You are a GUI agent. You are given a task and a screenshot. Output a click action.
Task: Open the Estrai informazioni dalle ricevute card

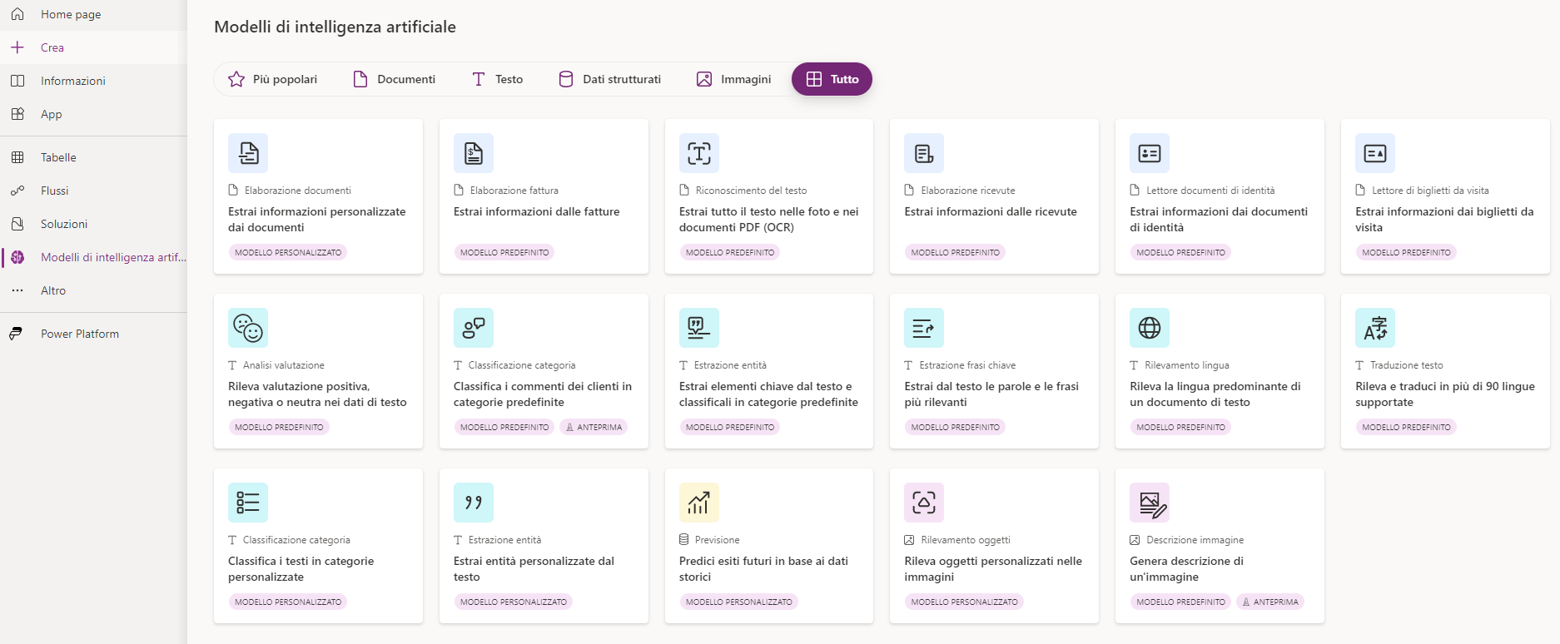point(994,196)
